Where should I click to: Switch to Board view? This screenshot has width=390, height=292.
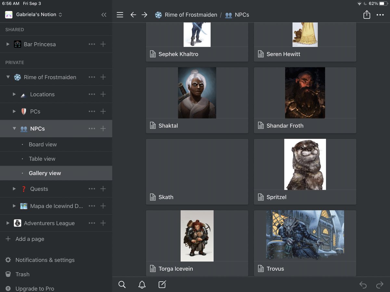coord(43,144)
